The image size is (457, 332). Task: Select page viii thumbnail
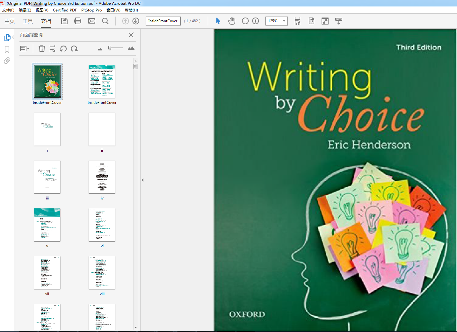102,272
